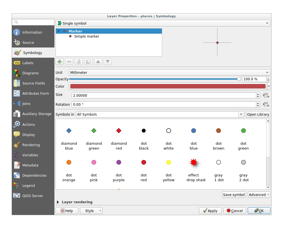Move symbol layer up with the arrow icon
The image size is (288, 229).
tap(98, 62)
